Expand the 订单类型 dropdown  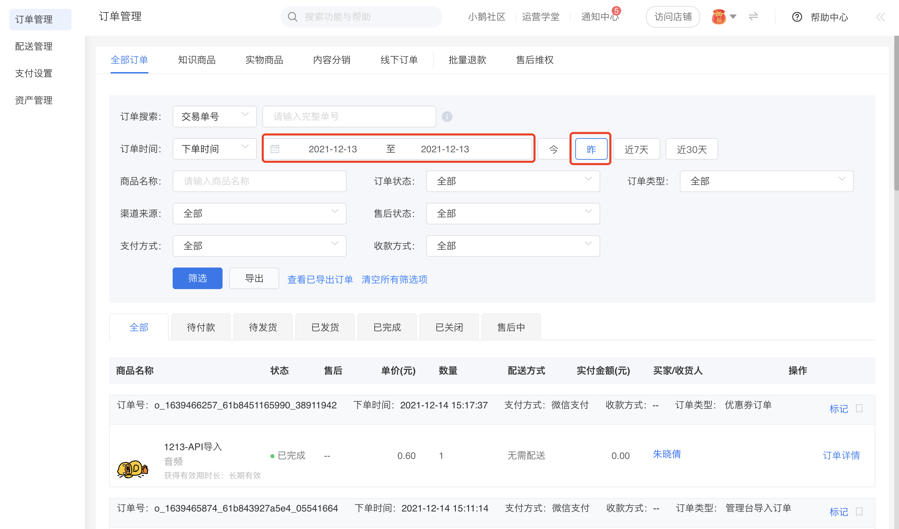click(x=766, y=181)
